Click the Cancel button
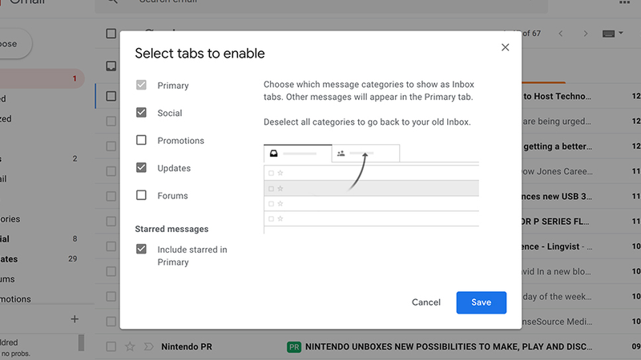The image size is (641, 360). (x=426, y=302)
